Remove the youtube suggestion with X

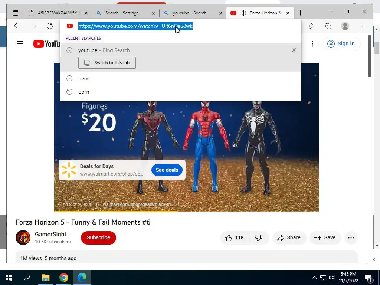click(x=294, y=50)
